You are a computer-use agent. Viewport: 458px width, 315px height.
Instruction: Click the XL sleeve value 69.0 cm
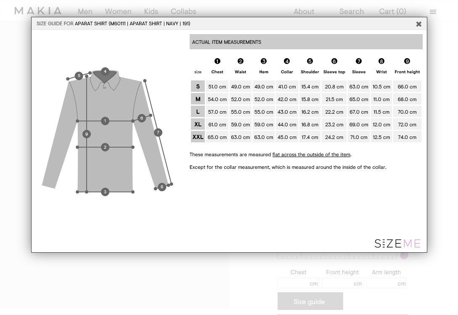[x=359, y=124]
